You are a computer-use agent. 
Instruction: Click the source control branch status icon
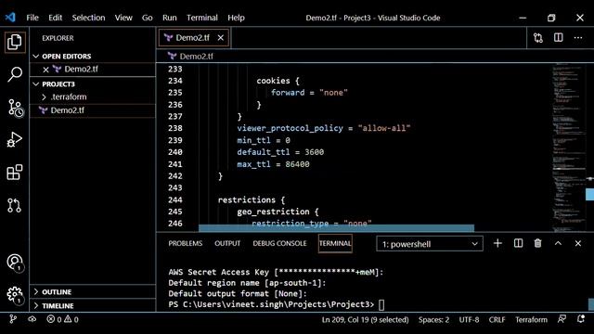coord(13,319)
